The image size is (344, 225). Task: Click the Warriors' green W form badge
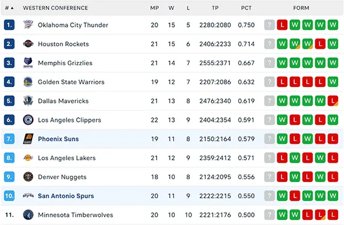(333, 82)
